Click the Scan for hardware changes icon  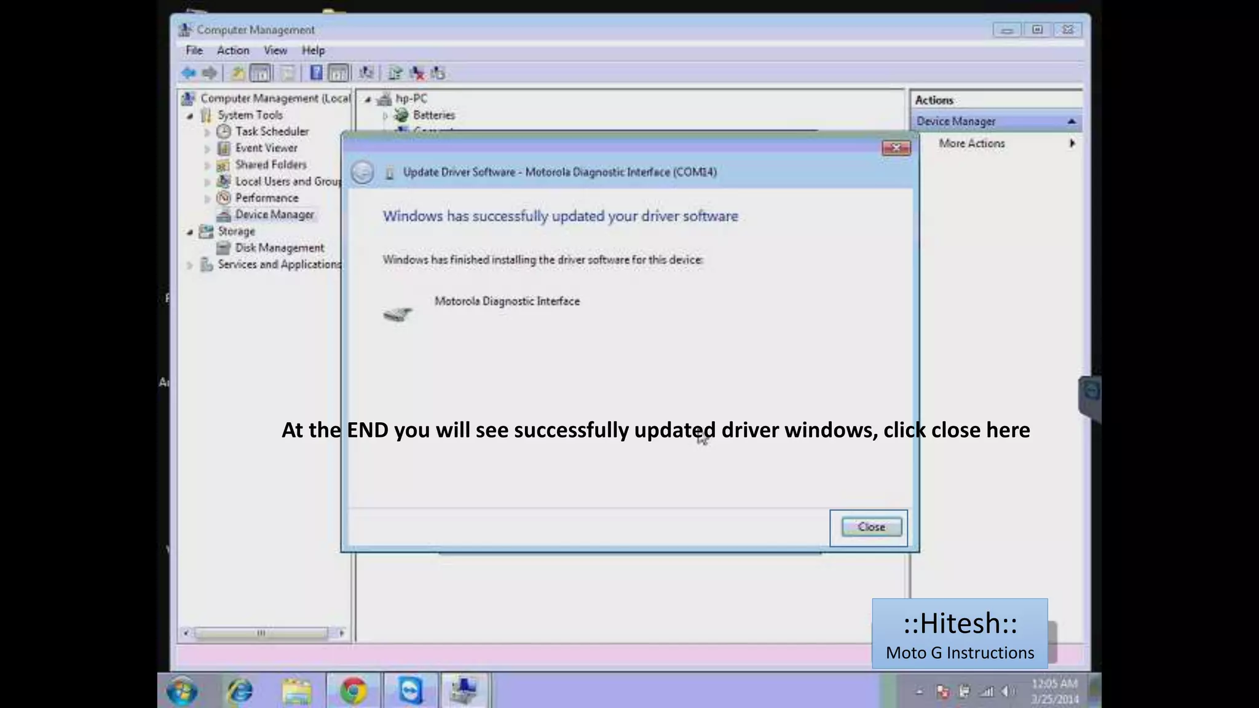366,73
